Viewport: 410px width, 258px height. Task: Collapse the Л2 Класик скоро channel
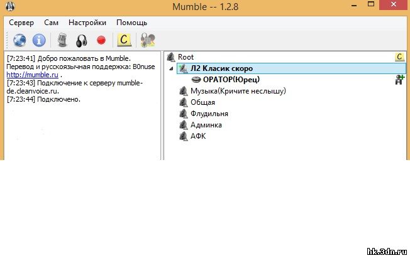(x=171, y=68)
